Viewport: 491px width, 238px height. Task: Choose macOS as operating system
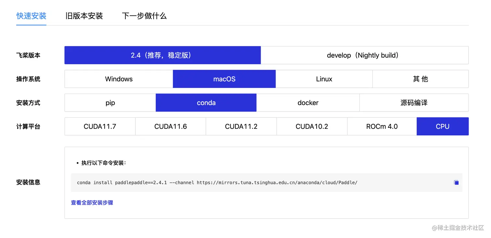[224, 79]
